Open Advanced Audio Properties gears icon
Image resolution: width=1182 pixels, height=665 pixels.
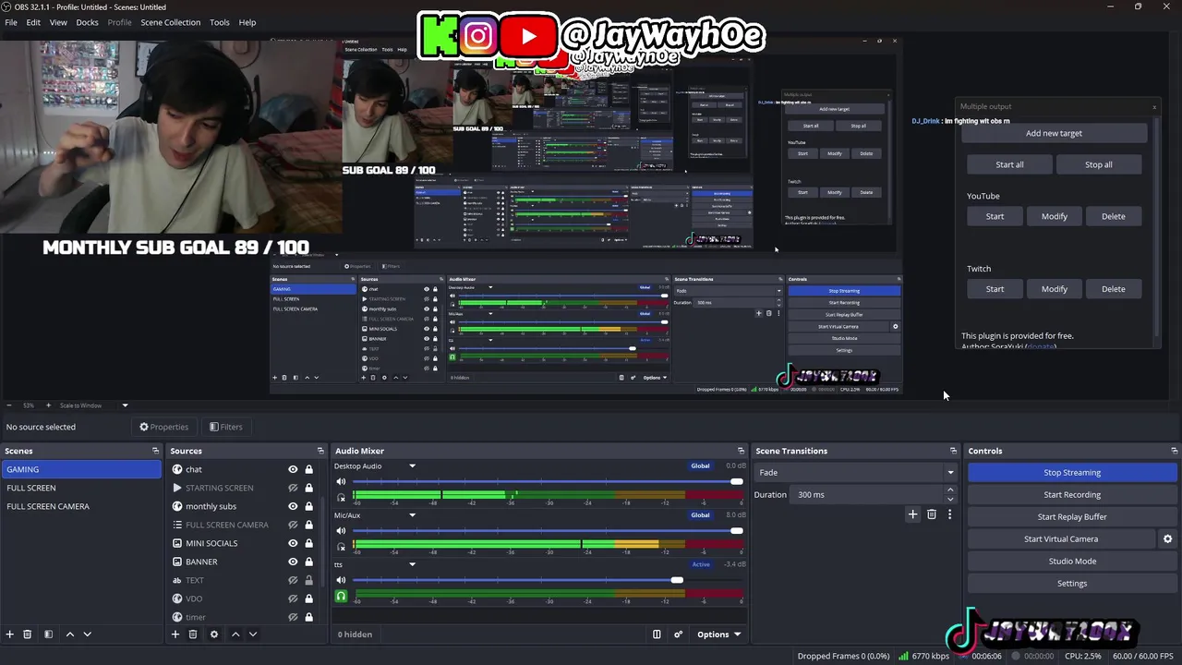point(679,635)
